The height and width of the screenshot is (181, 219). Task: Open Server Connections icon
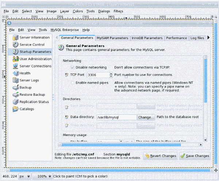tap(15, 66)
